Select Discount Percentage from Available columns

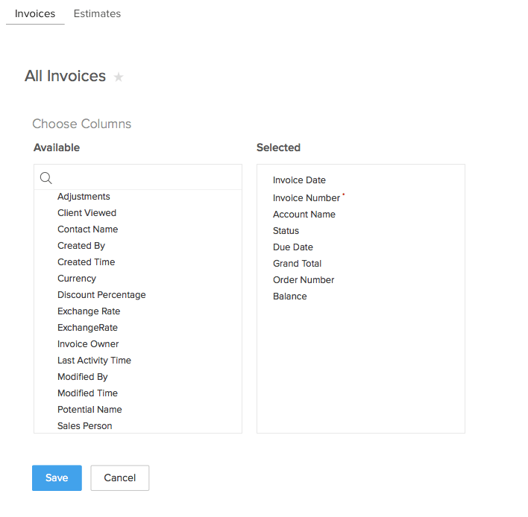tap(101, 295)
